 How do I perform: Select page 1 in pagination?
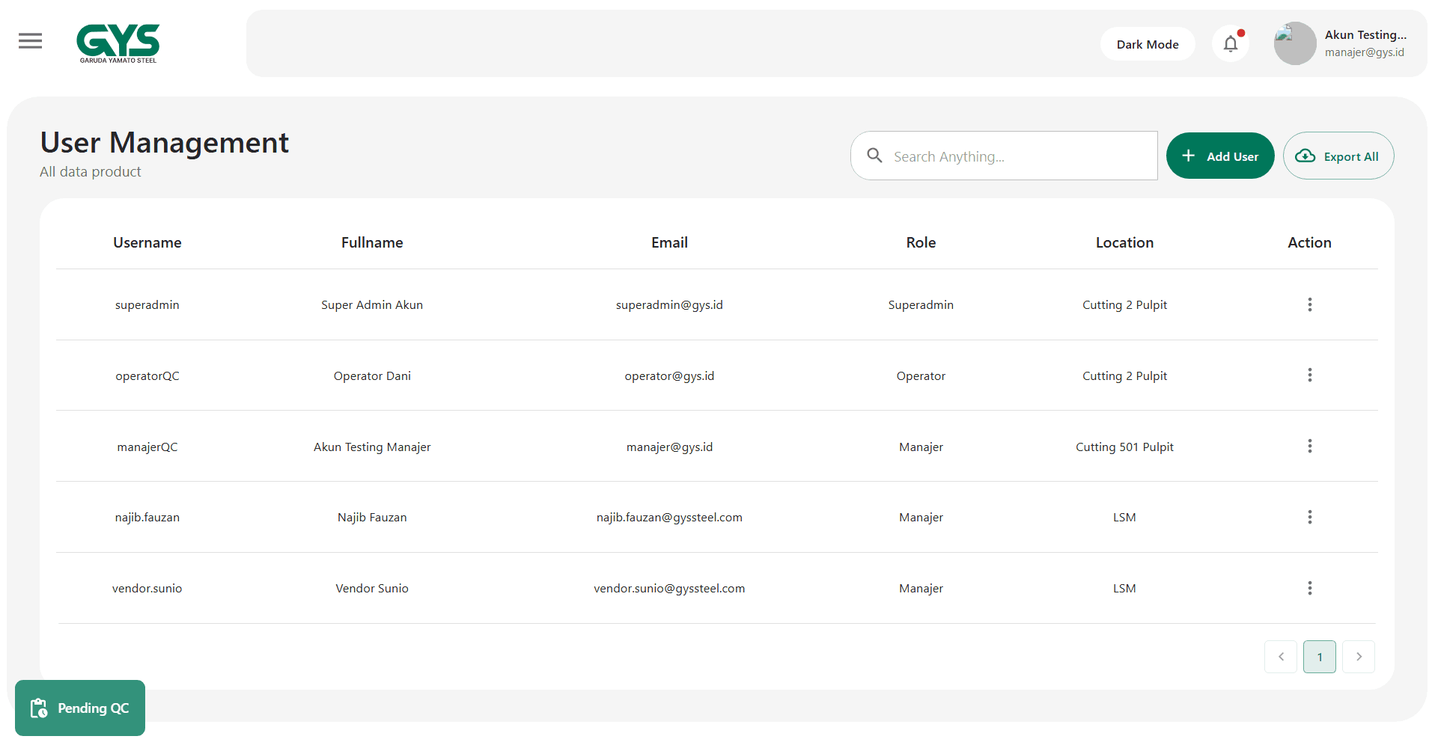[1319, 657]
